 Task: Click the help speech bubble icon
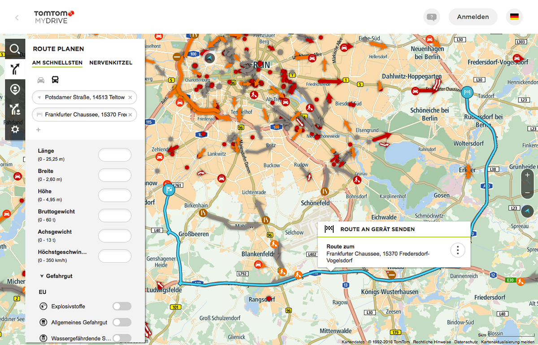tap(431, 17)
